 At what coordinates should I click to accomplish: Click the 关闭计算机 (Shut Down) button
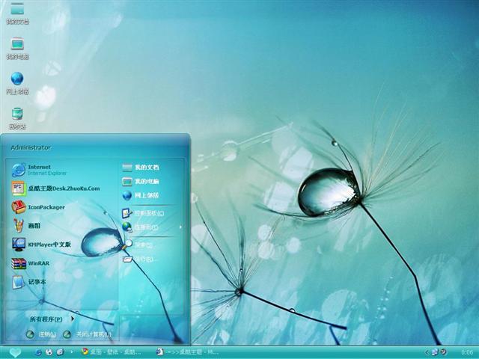[x=87, y=334]
